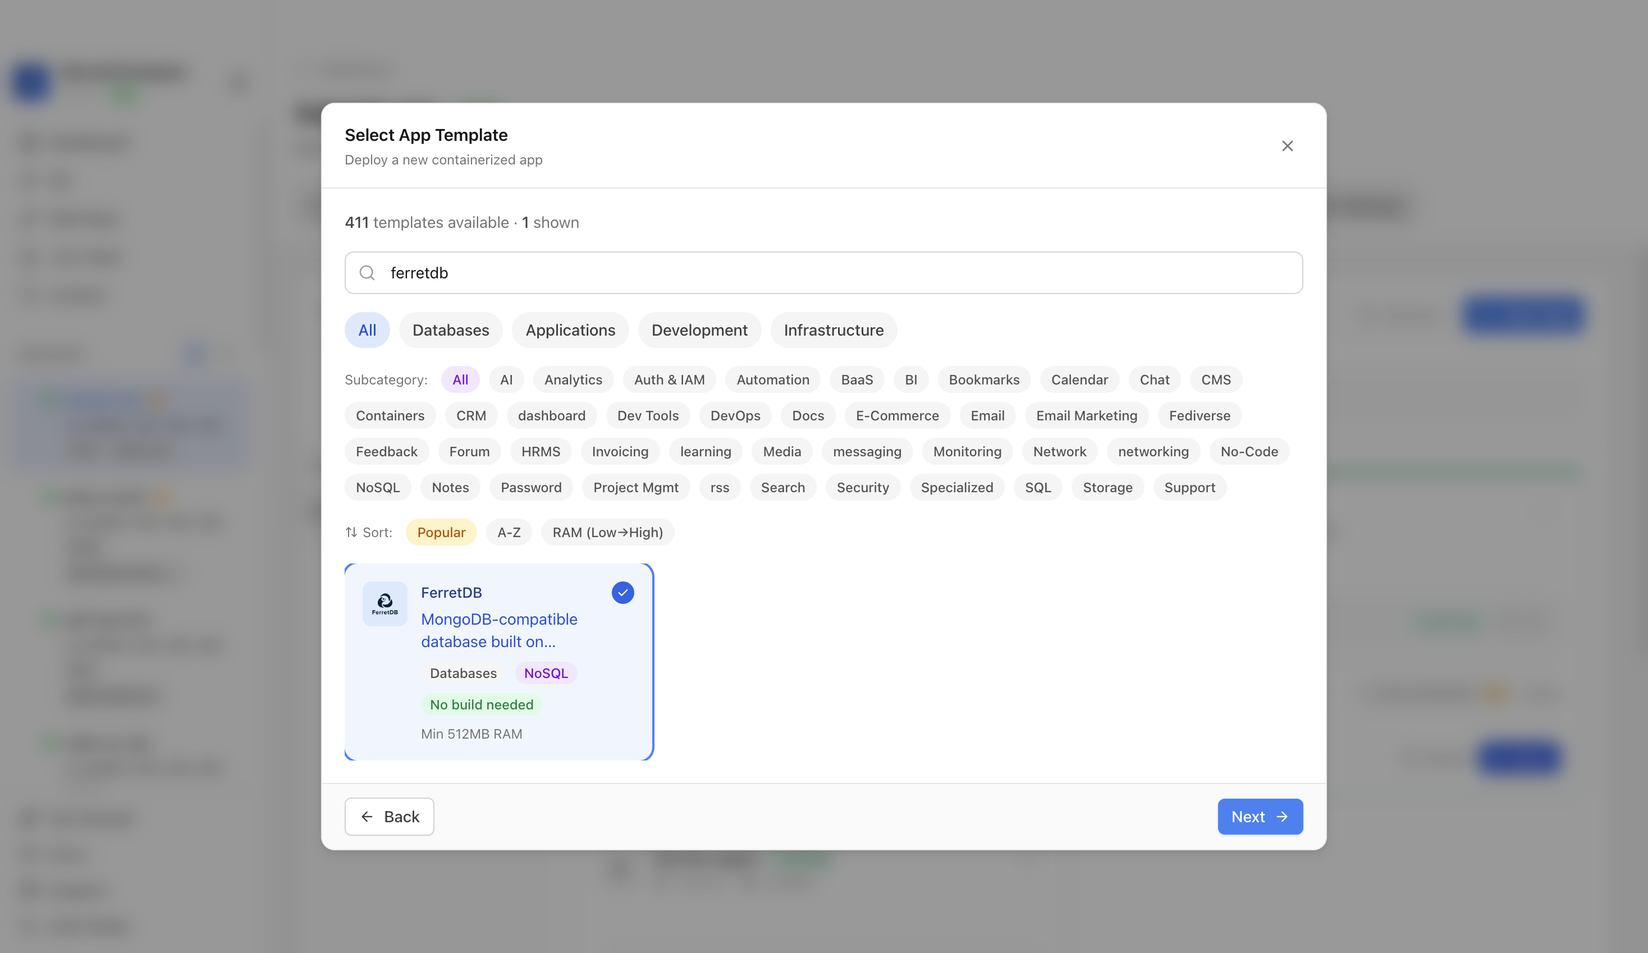Select the Invoicing subcategory chip
Screen dimensions: 1648x953
click(x=620, y=452)
